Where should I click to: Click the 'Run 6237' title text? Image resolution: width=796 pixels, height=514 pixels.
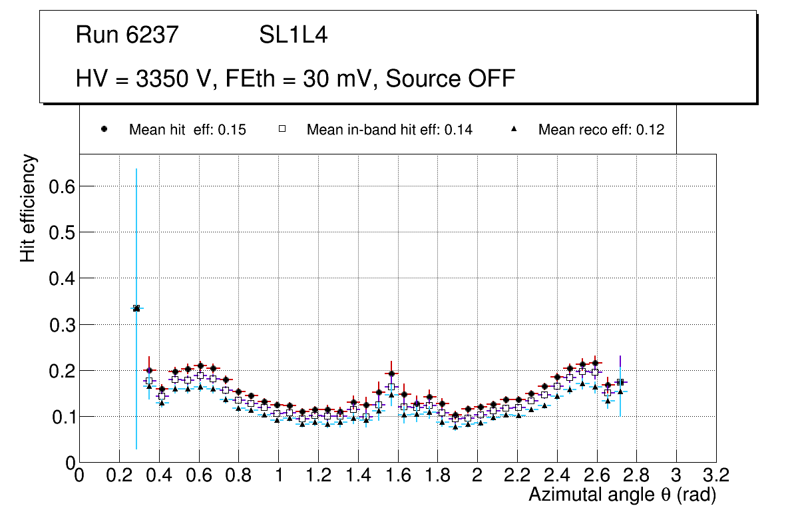pos(128,35)
